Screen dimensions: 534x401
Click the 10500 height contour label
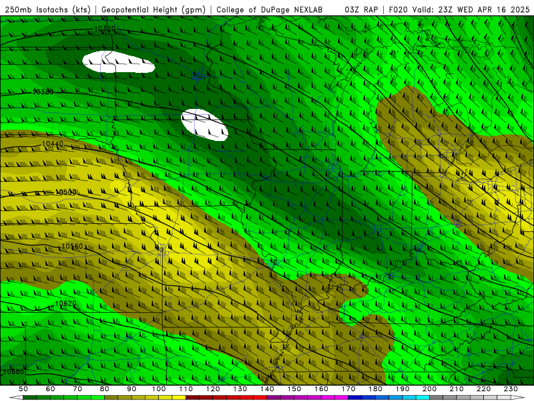point(65,192)
